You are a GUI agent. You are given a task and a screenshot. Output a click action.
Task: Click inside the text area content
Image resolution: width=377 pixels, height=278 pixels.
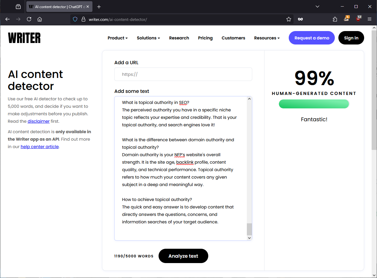coord(181,168)
